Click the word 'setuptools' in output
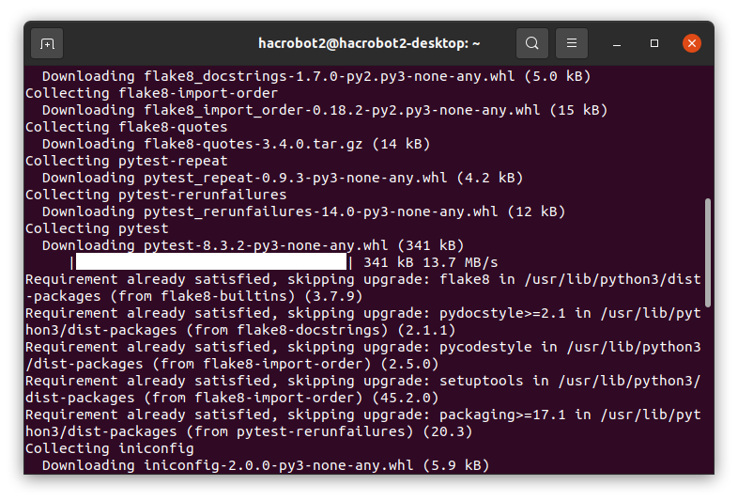 pos(481,382)
